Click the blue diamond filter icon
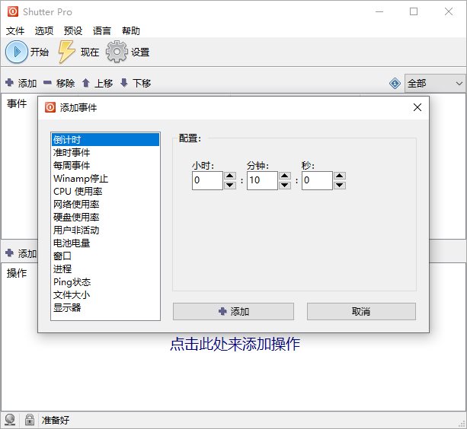Image resolution: width=467 pixels, height=429 pixels. pos(395,83)
